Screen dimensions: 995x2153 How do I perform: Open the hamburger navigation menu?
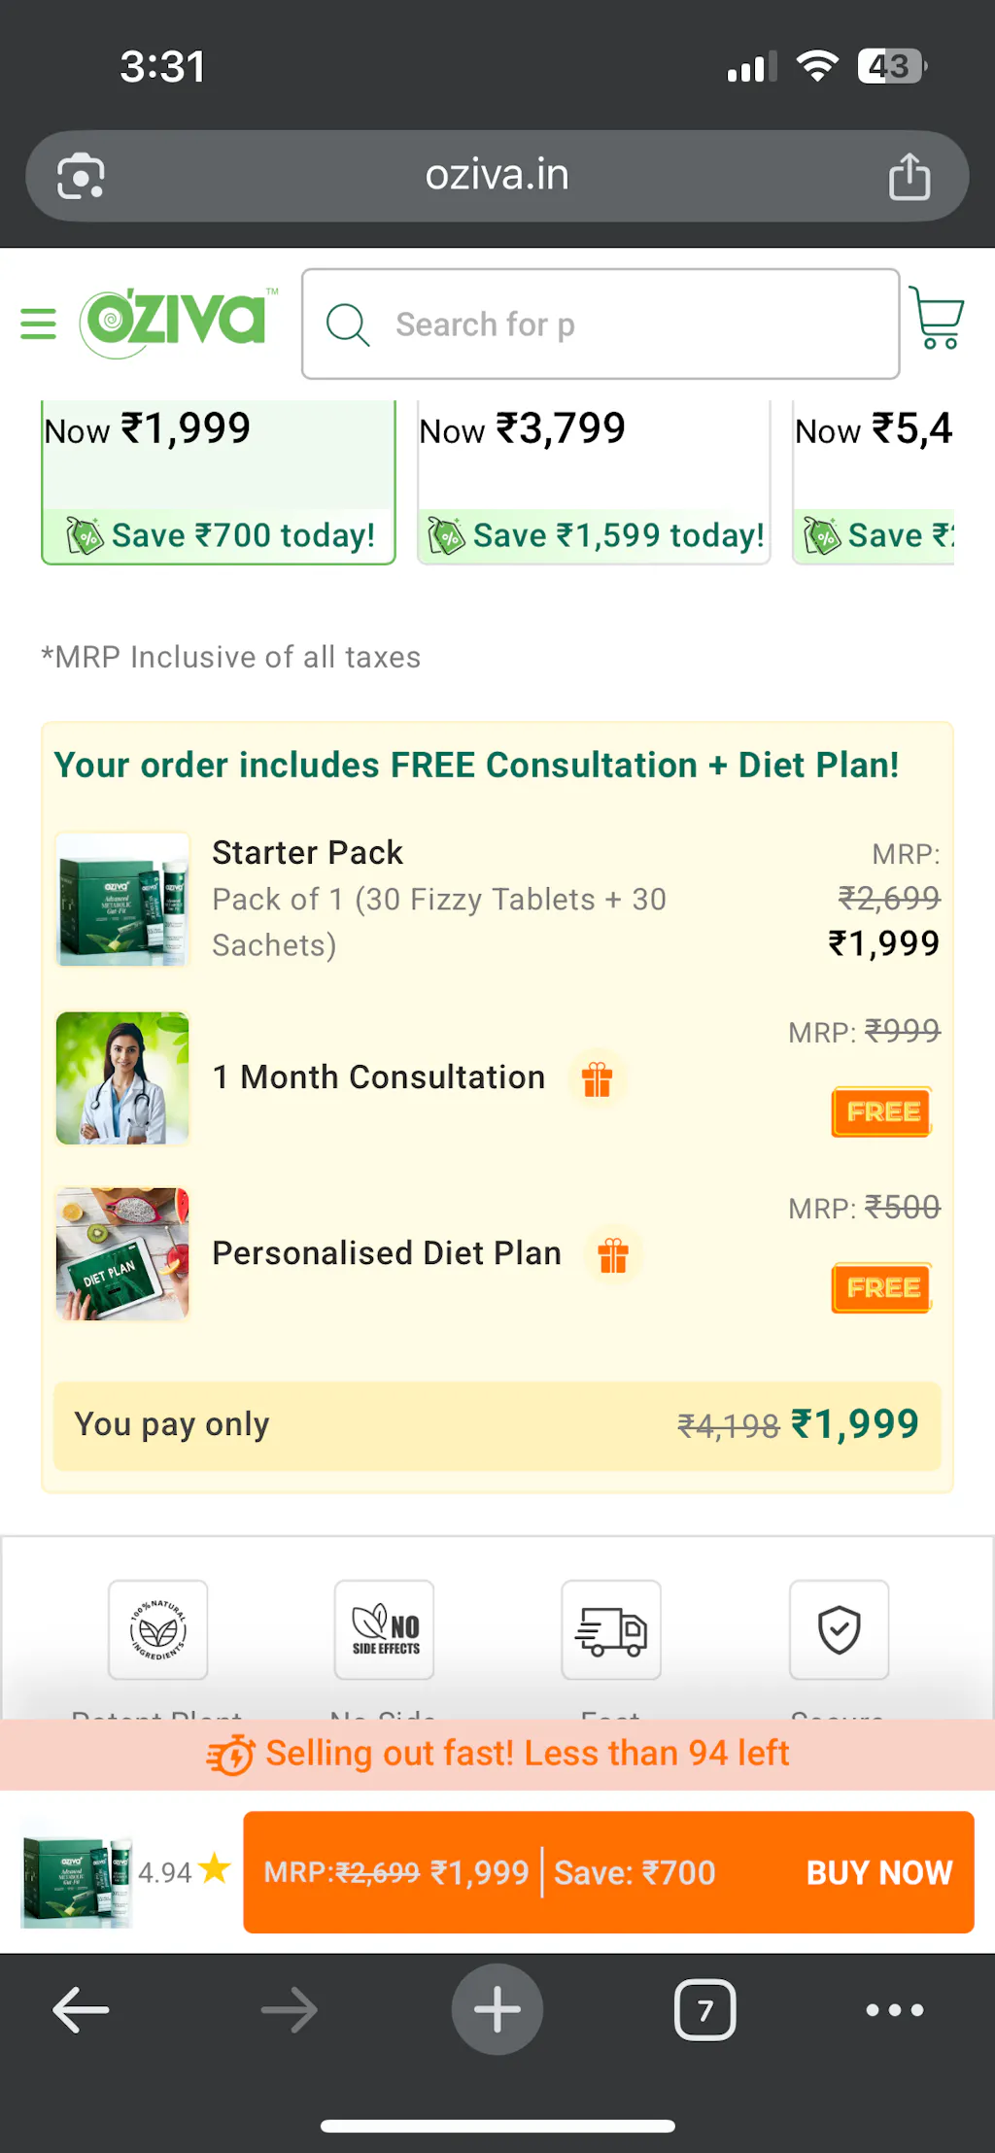(x=39, y=324)
